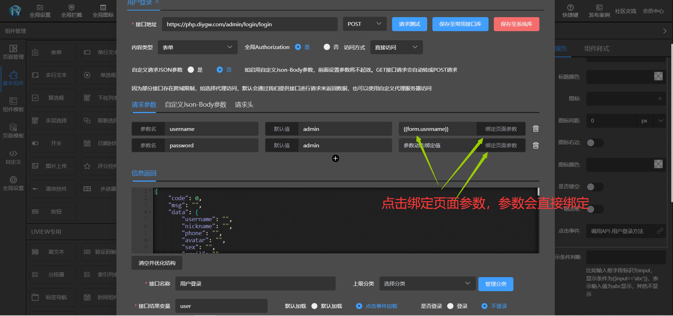Viewport: 673px width, 316px height.
Task: Toggle the 是否镂空 switch
Action: pos(595,187)
